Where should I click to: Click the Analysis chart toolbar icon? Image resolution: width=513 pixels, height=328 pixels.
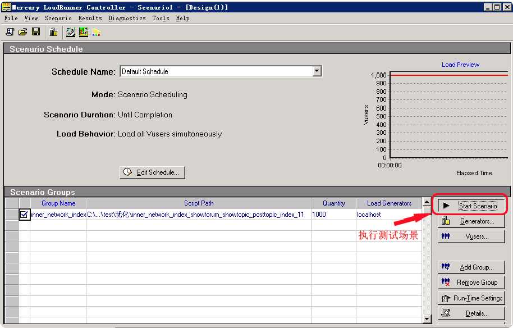(x=84, y=32)
